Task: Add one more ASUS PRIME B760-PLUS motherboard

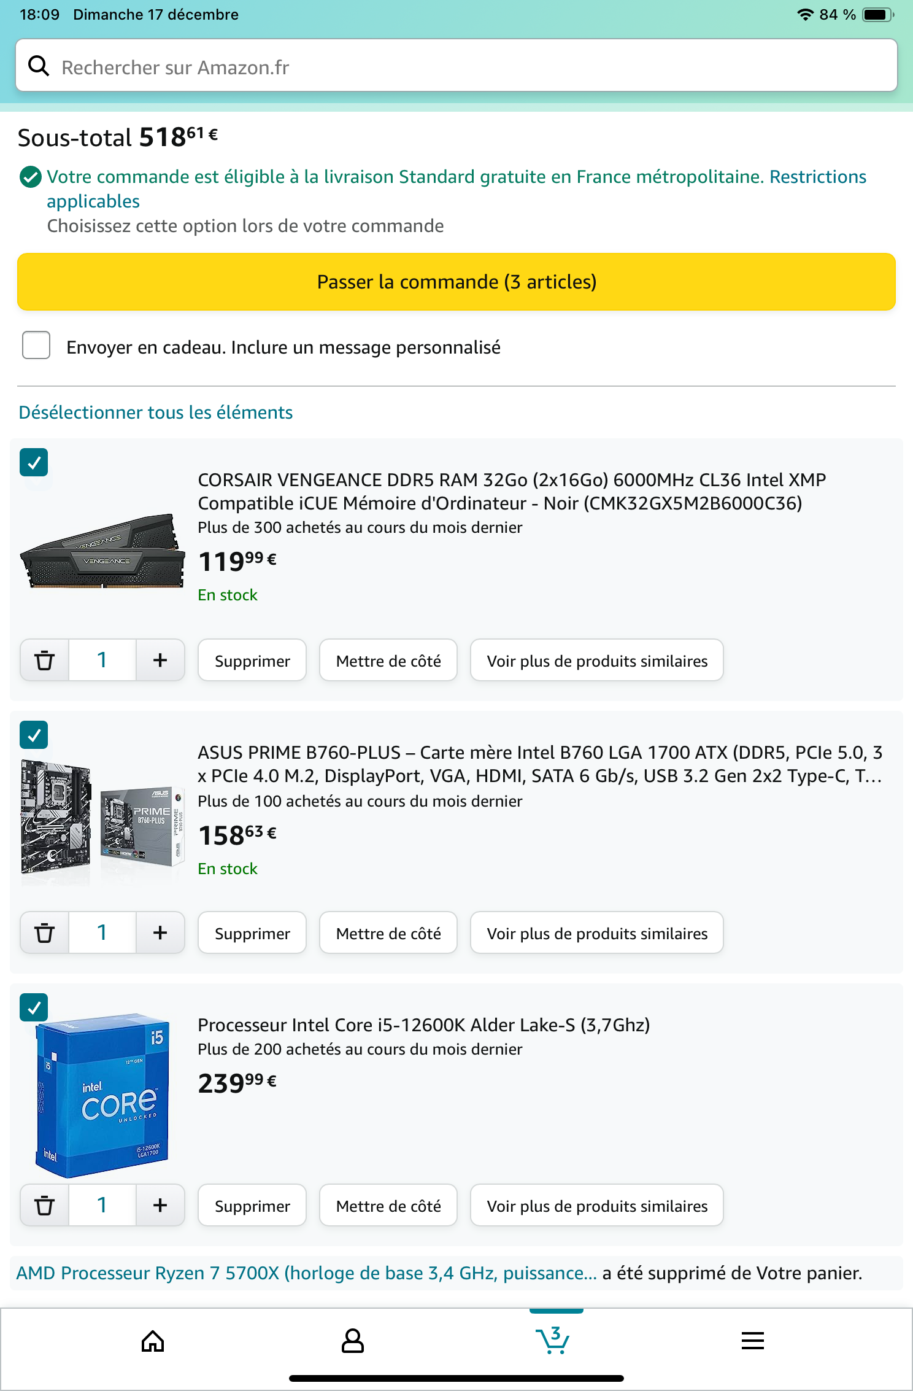Action: (160, 933)
